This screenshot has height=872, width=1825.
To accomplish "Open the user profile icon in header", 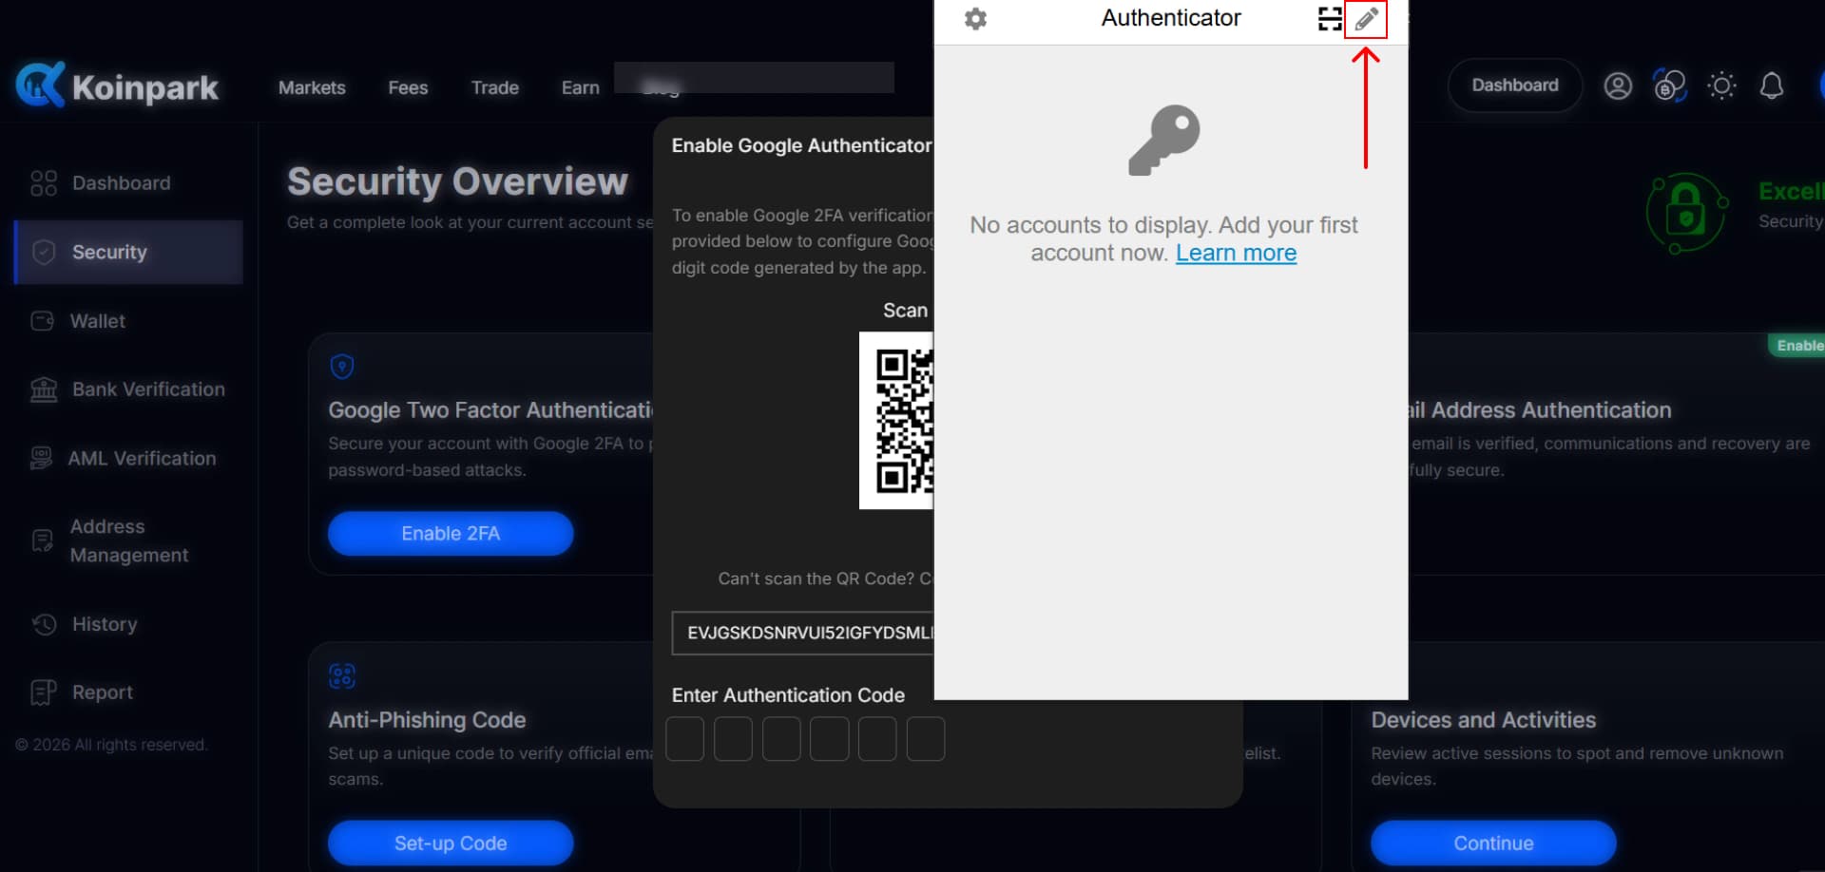I will coord(1618,86).
